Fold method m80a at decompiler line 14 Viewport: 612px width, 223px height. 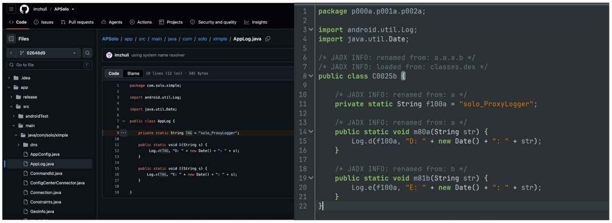click(x=311, y=132)
